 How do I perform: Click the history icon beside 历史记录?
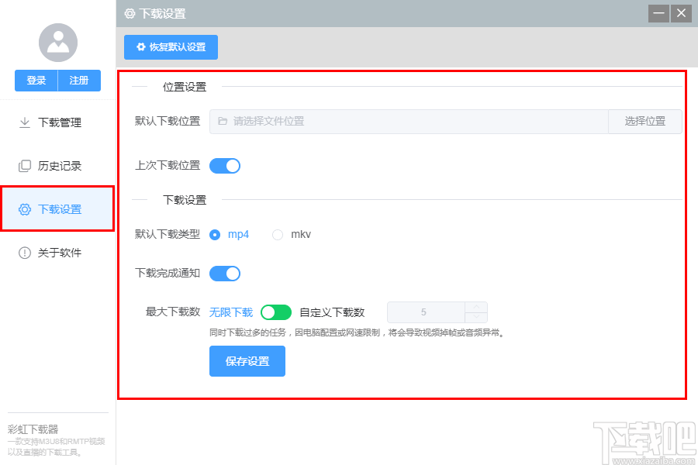pos(24,165)
